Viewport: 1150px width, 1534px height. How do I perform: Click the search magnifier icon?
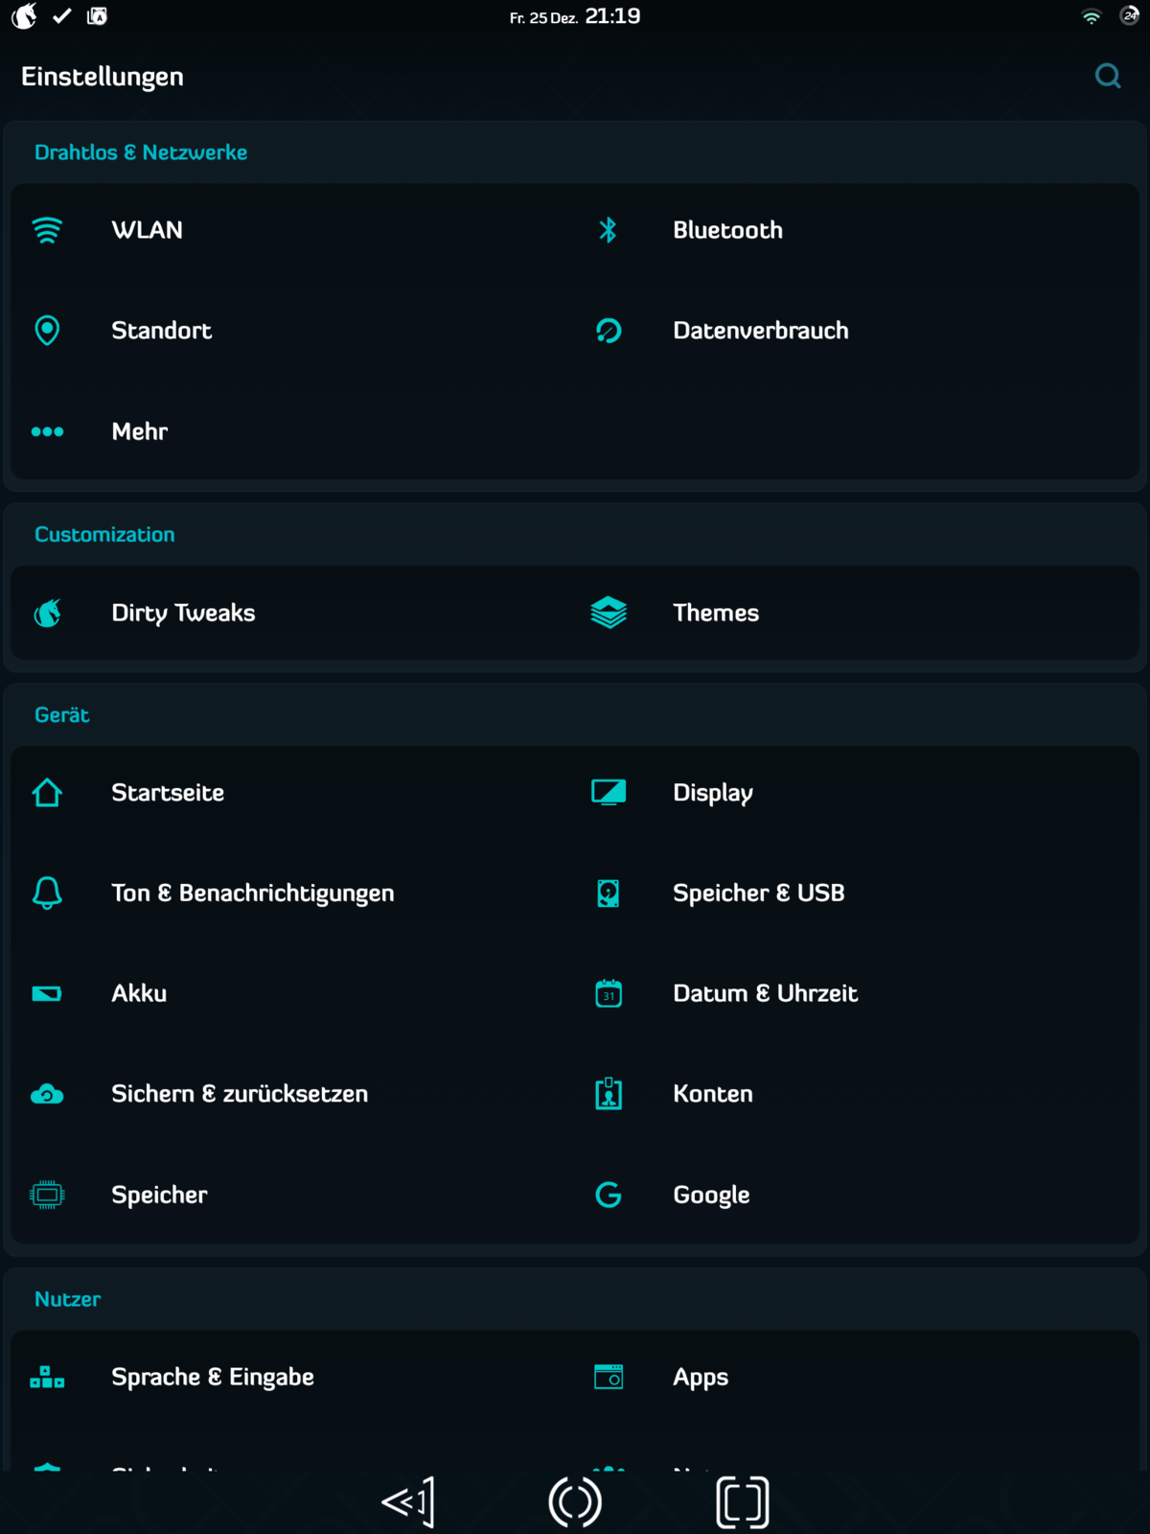pyautogui.click(x=1108, y=76)
